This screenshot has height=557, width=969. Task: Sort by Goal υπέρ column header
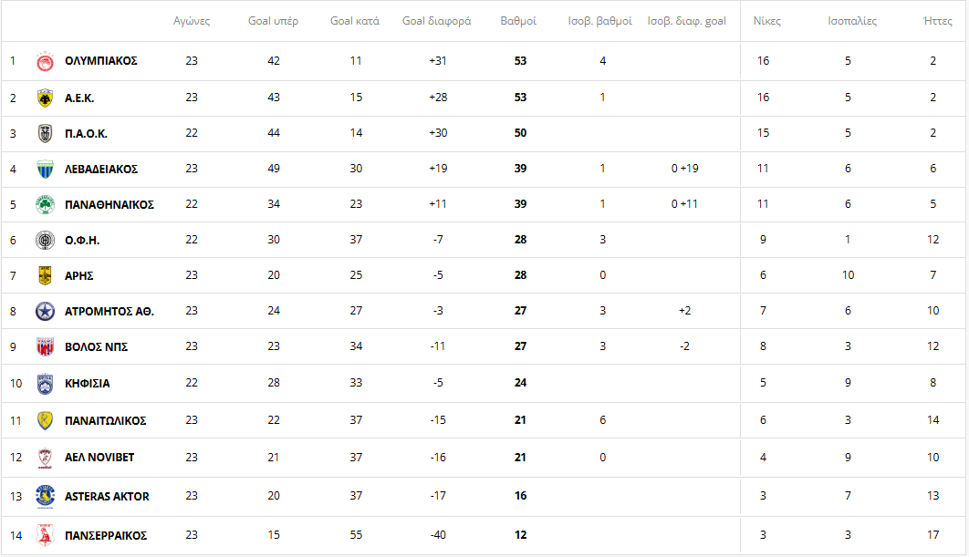click(x=273, y=21)
